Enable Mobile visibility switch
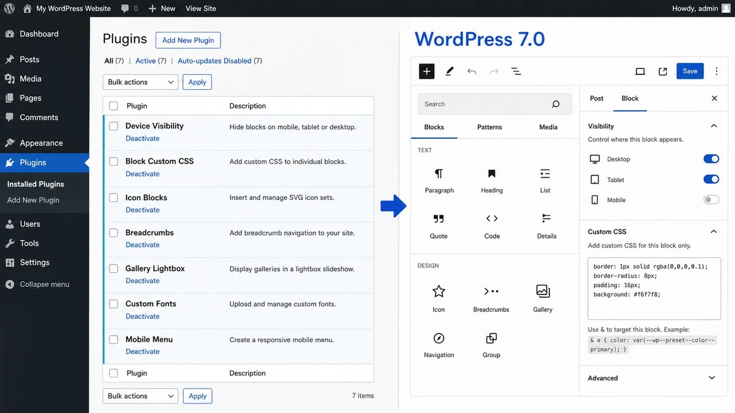The image size is (735, 413). coord(711,199)
